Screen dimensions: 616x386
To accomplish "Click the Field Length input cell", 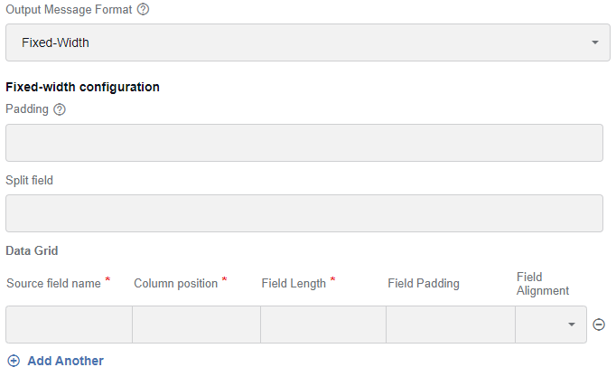I will [323, 325].
